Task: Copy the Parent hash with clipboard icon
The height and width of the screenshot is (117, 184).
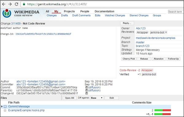Action: coord(86,90)
